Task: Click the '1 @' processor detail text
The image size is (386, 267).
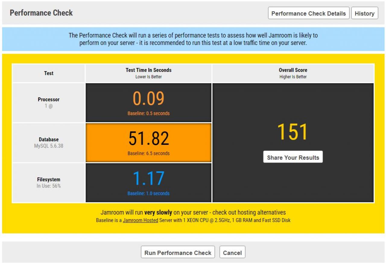Action: pos(49,106)
